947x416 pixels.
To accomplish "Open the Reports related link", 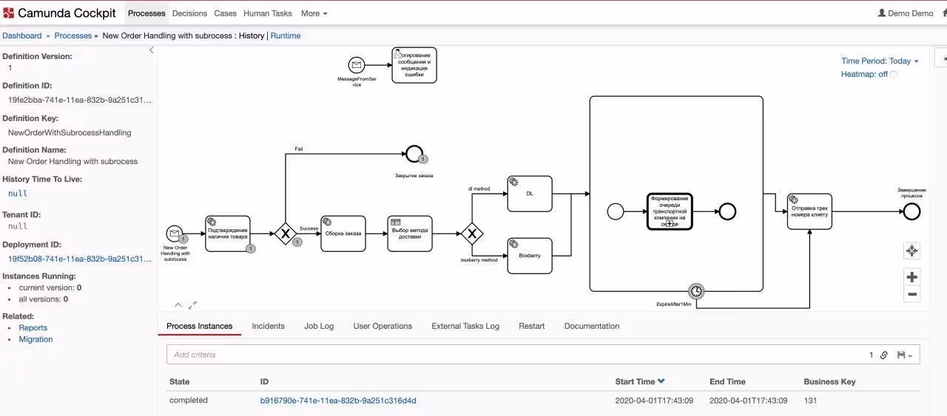I will coord(33,328).
